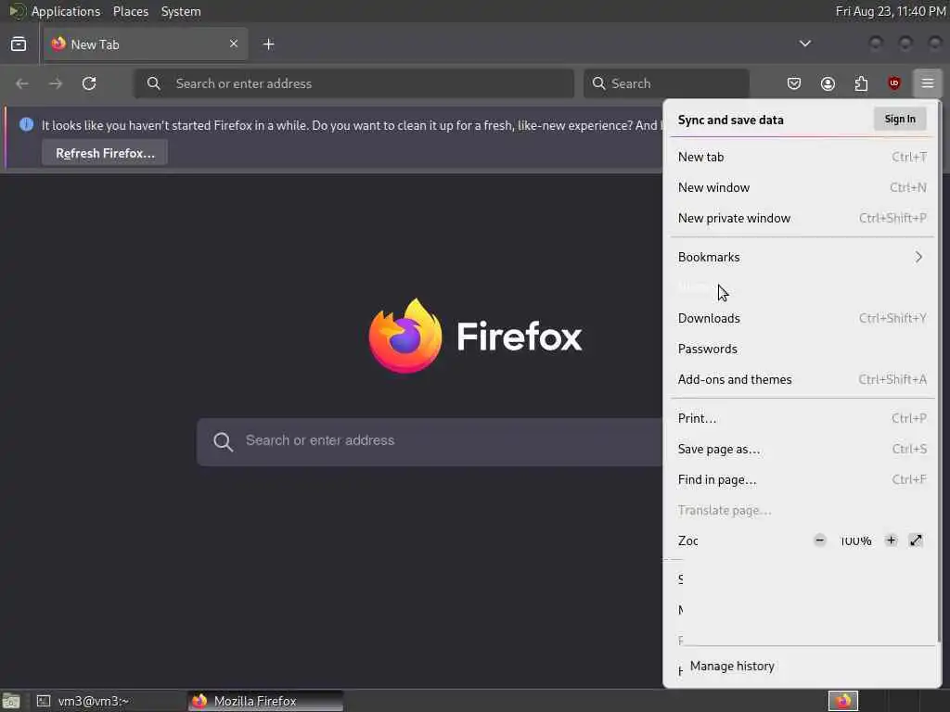Click Mozilla Firefox taskbar button
Image resolution: width=950 pixels, height=712 pixels.
[x=265, y=701]
